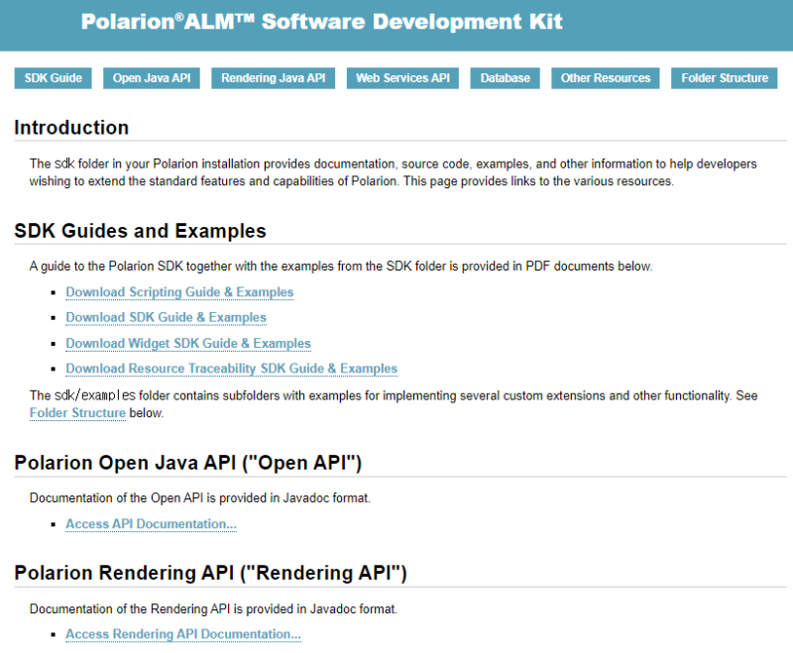This screenshot has height=653, width=793.
Task: Go to the Open Java API tab
Action: 152,78
